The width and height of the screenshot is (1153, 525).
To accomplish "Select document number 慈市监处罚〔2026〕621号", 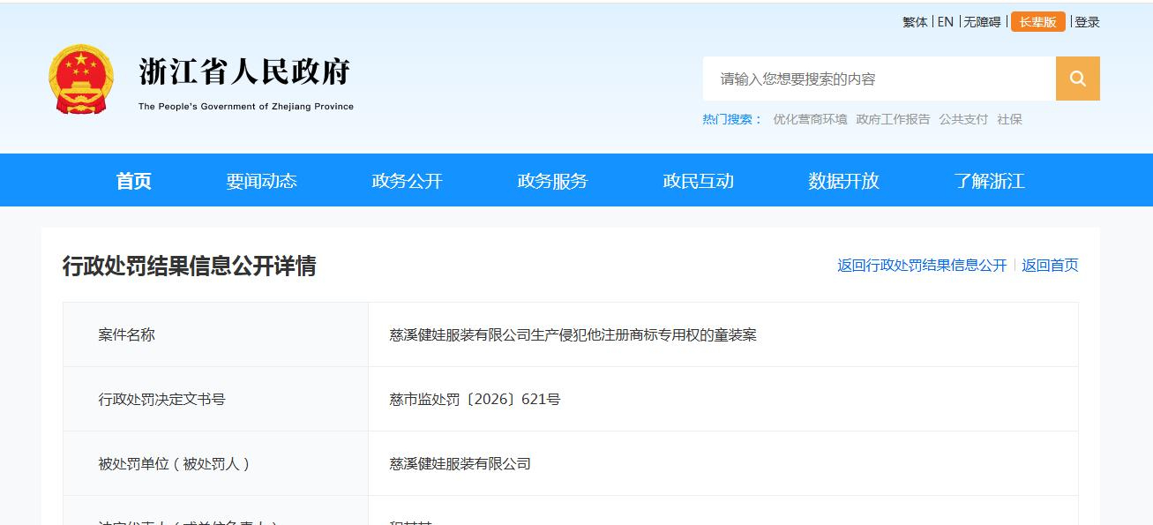I will [x=475, y=400].
